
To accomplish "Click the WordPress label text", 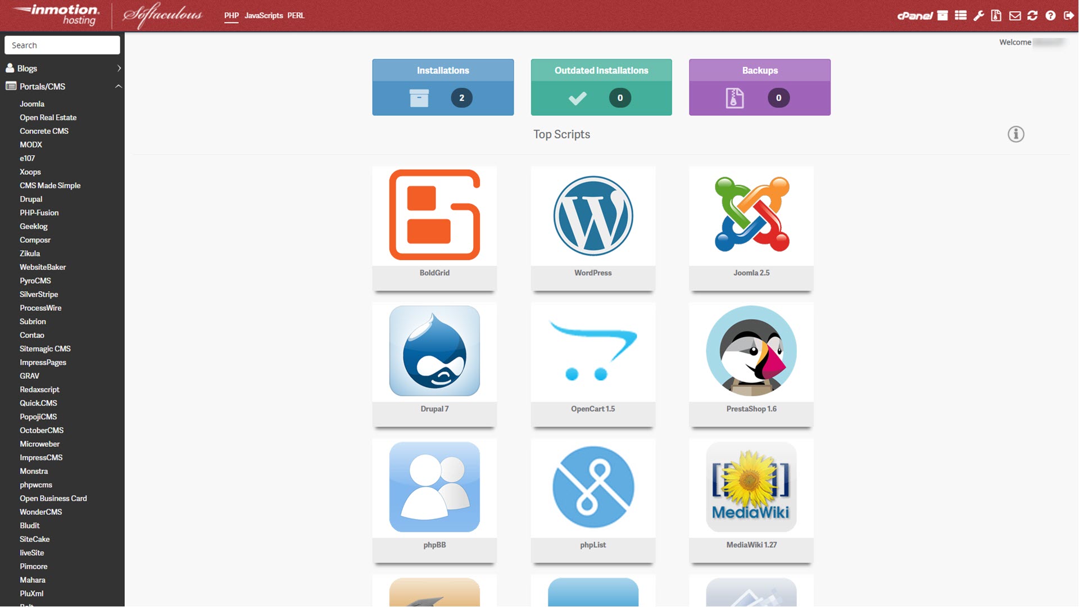I will [x=593, y=273].
